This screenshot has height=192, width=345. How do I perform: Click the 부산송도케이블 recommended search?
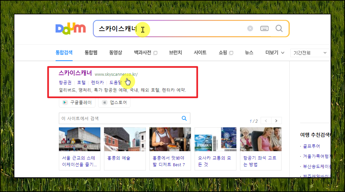tap(317, 166)
